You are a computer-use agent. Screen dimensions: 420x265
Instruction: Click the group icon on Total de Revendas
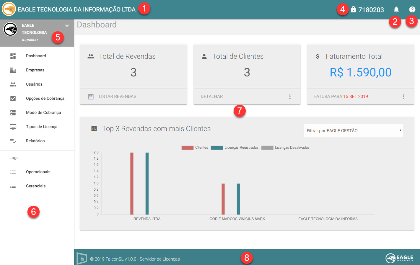point(91,56)
